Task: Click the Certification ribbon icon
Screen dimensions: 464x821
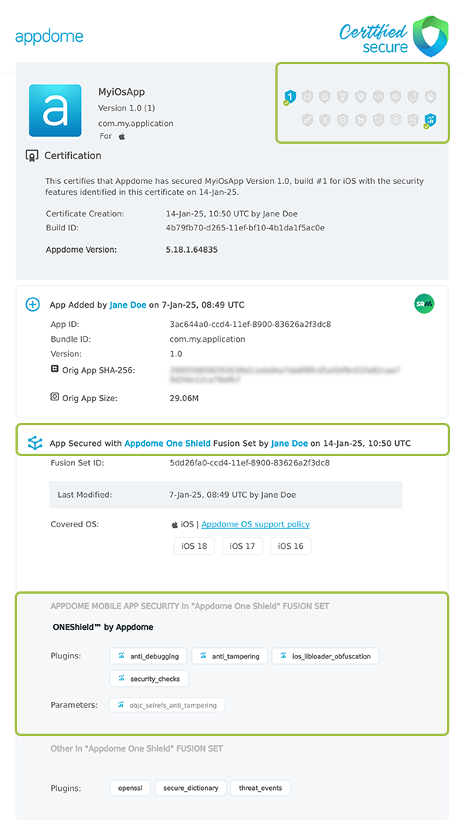Action: pos(32,155)
